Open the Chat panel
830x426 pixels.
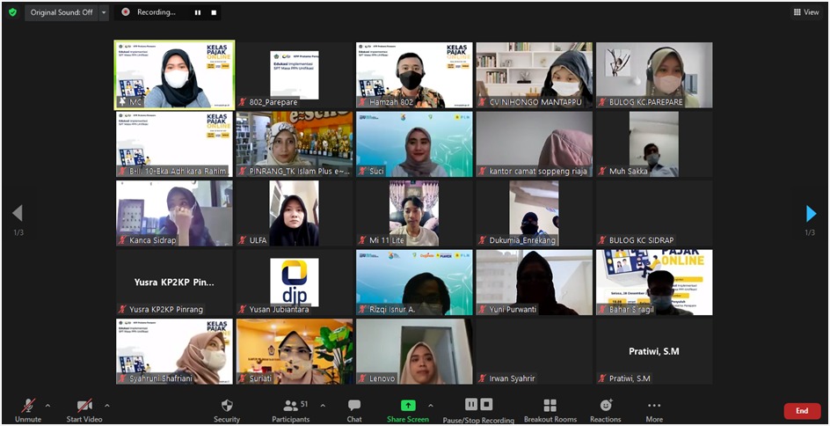tap(354, 409)
